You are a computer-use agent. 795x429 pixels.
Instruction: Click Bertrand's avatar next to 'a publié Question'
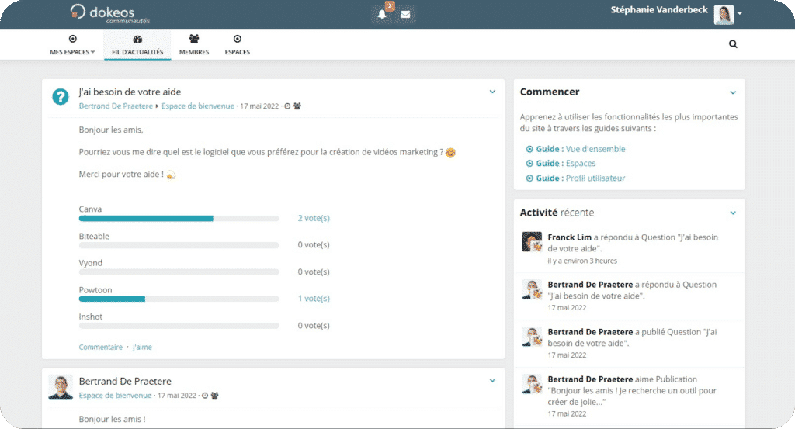point(532,337)
